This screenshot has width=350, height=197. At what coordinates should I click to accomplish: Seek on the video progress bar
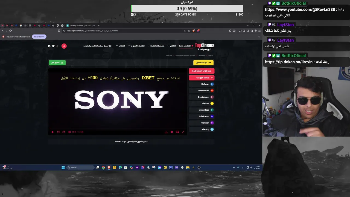tap(118, 128)
